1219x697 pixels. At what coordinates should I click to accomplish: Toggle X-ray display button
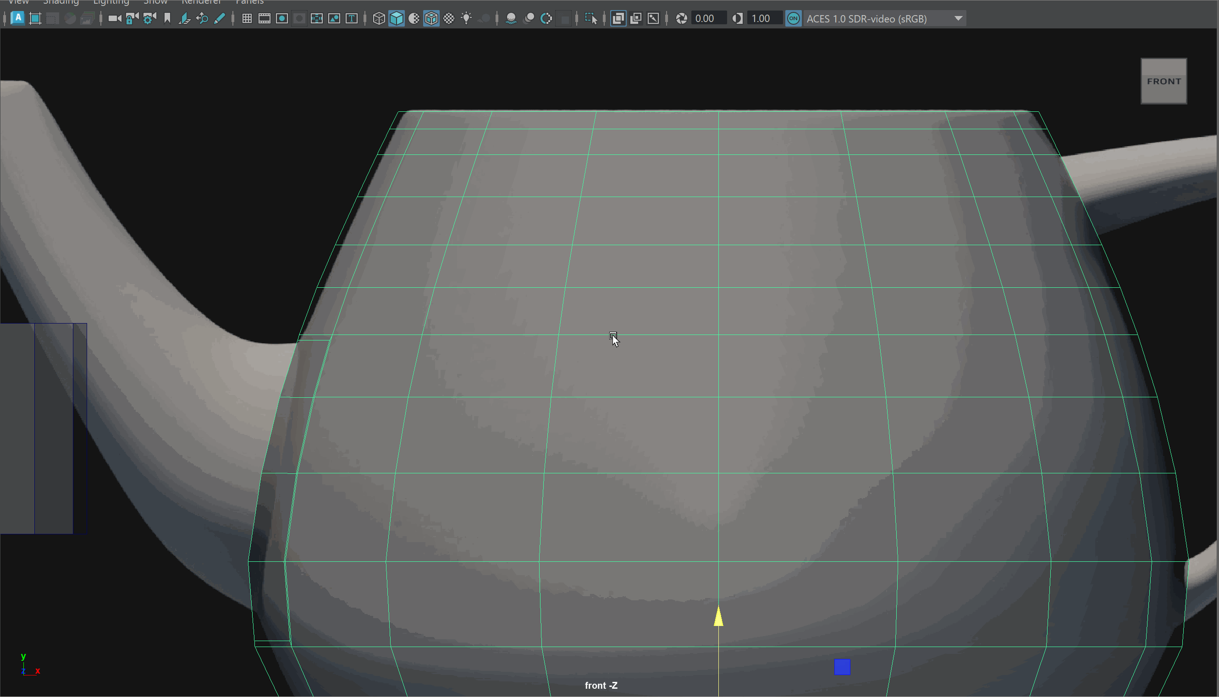[x=618, y=19]
